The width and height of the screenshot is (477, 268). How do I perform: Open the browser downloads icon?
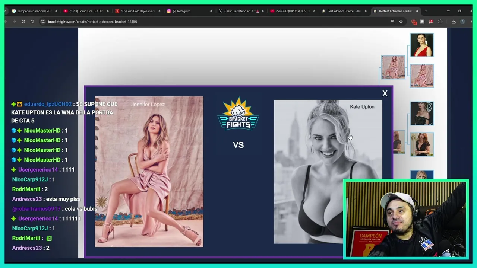454,22
